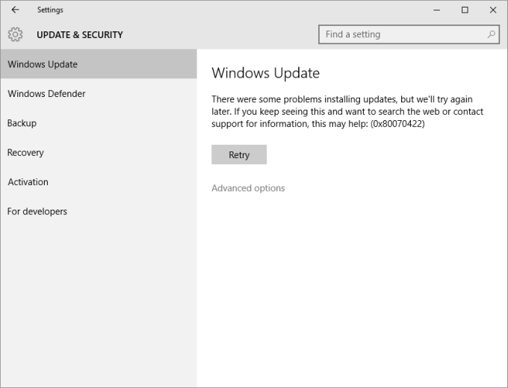The height and width of the screenshot is (388, 508).
Task: Select Windows Update in sidebar
Action: tap(99, 64)
